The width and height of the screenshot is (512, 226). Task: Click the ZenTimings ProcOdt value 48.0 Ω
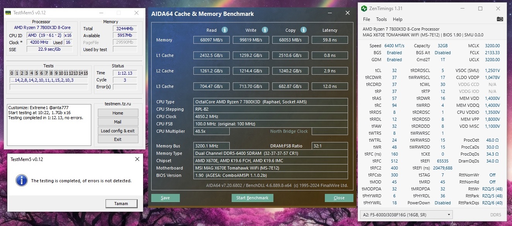(x=492, y=140)
